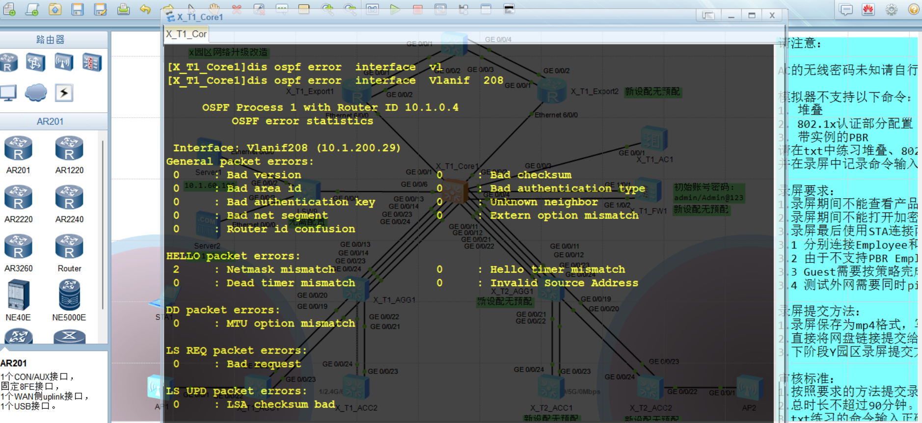Click the AR201 device list header
922x423 pixels.
point(51,121)
